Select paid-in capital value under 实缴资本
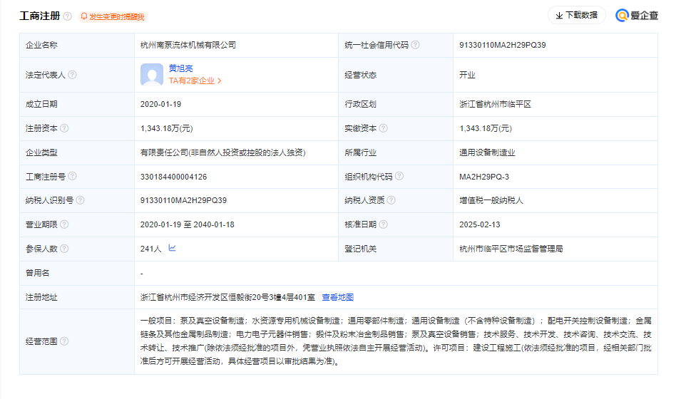The width and height of the screenshot is (676, 399). coord(486,128)
